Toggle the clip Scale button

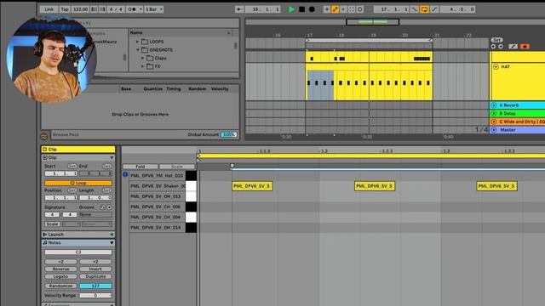coord(53,224)
